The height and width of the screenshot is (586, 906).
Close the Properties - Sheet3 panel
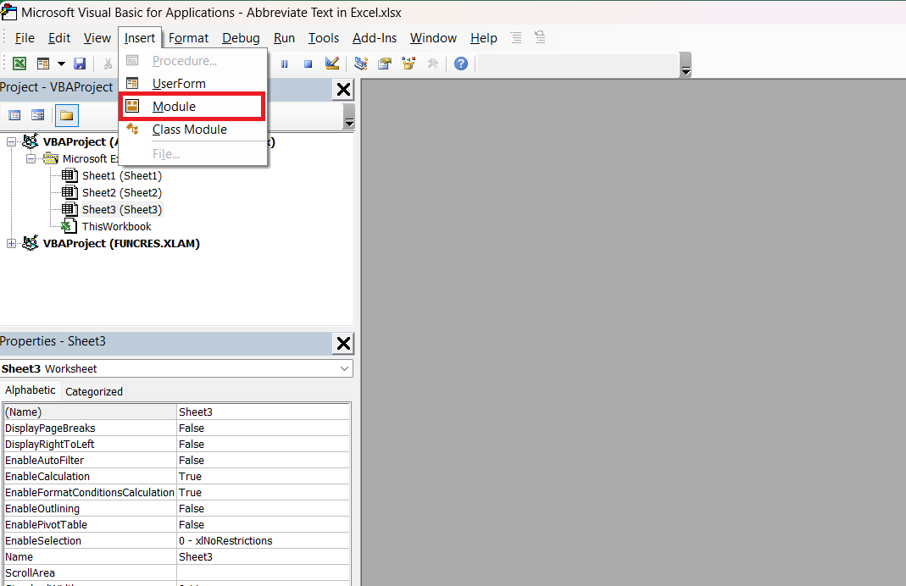(343, 344)
